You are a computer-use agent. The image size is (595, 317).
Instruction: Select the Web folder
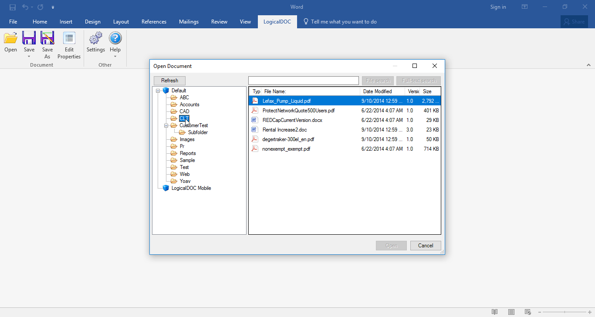185,174
